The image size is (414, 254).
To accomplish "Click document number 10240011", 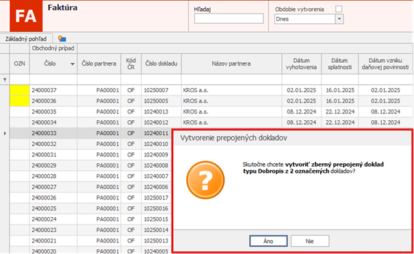I will click(x=156, y=133).
